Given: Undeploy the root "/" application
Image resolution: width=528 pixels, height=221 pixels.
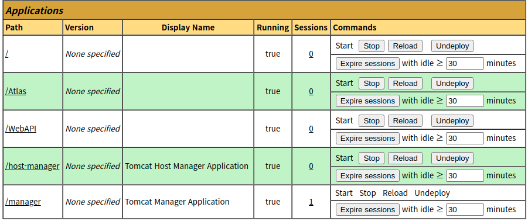Looking at the screenshot, I should (x=452, y=46).
